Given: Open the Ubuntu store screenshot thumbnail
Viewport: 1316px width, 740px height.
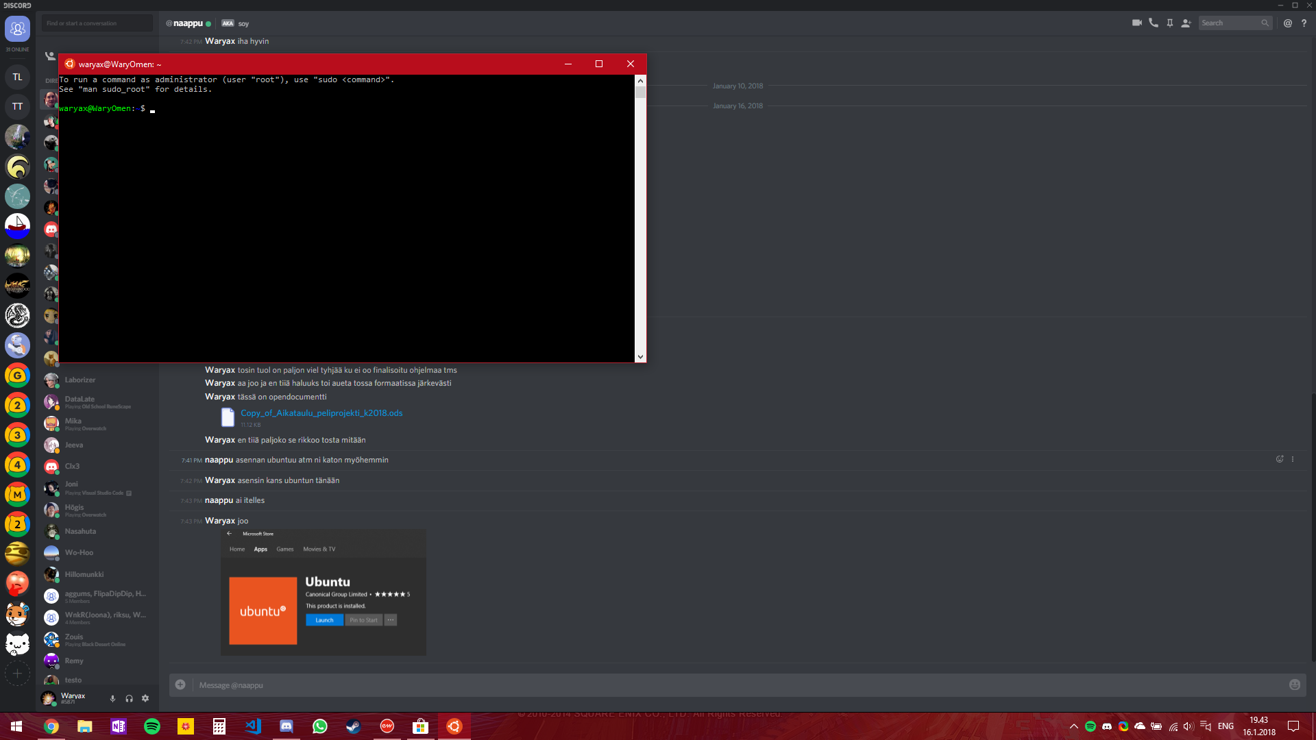Looking at the screenshot, I should tap(323, 592).
